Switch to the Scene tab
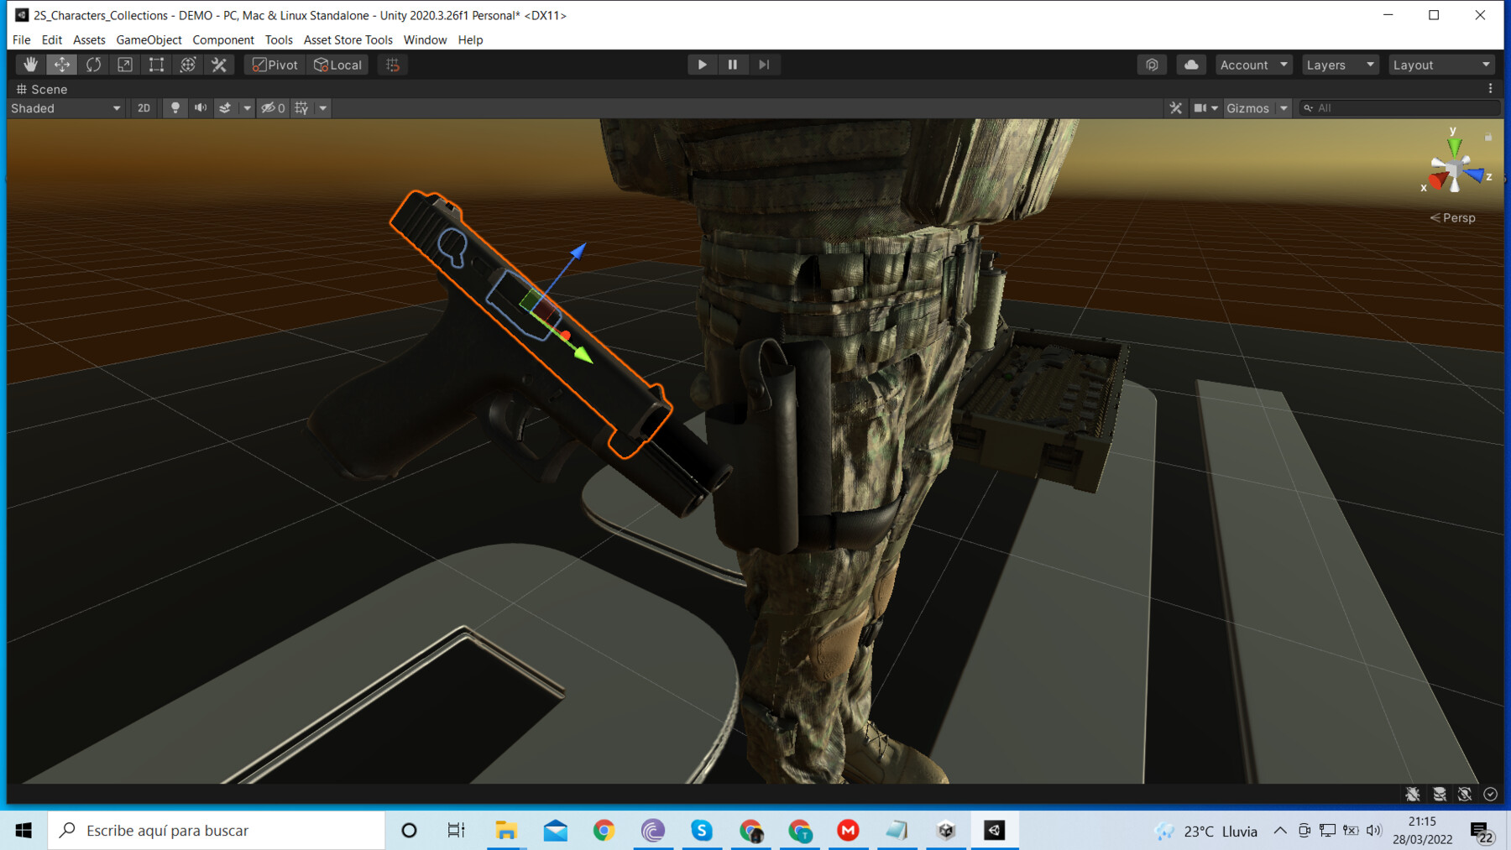1511x850 pixels. pos(42,89)
